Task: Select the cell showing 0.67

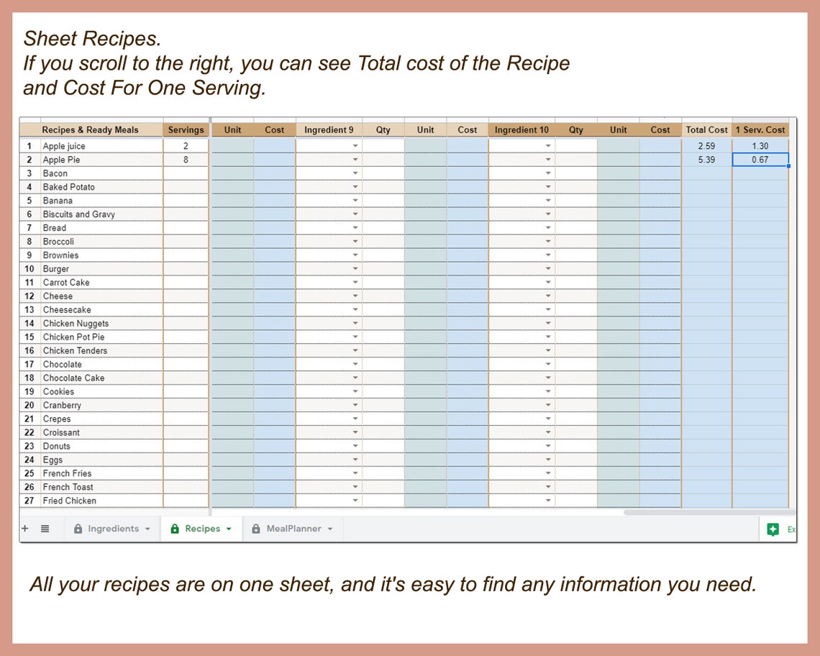Action: coord(760,159)
